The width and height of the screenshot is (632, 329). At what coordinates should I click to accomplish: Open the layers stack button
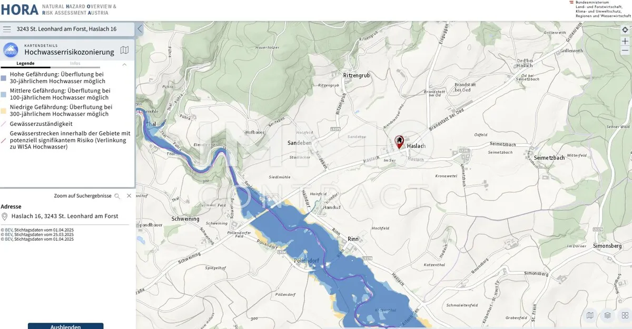[x=607, y=315]
